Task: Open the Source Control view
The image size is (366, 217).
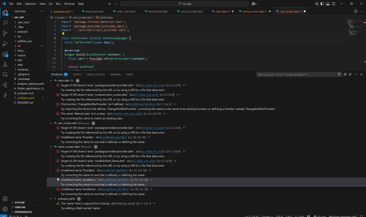Action: coord(5,33)
